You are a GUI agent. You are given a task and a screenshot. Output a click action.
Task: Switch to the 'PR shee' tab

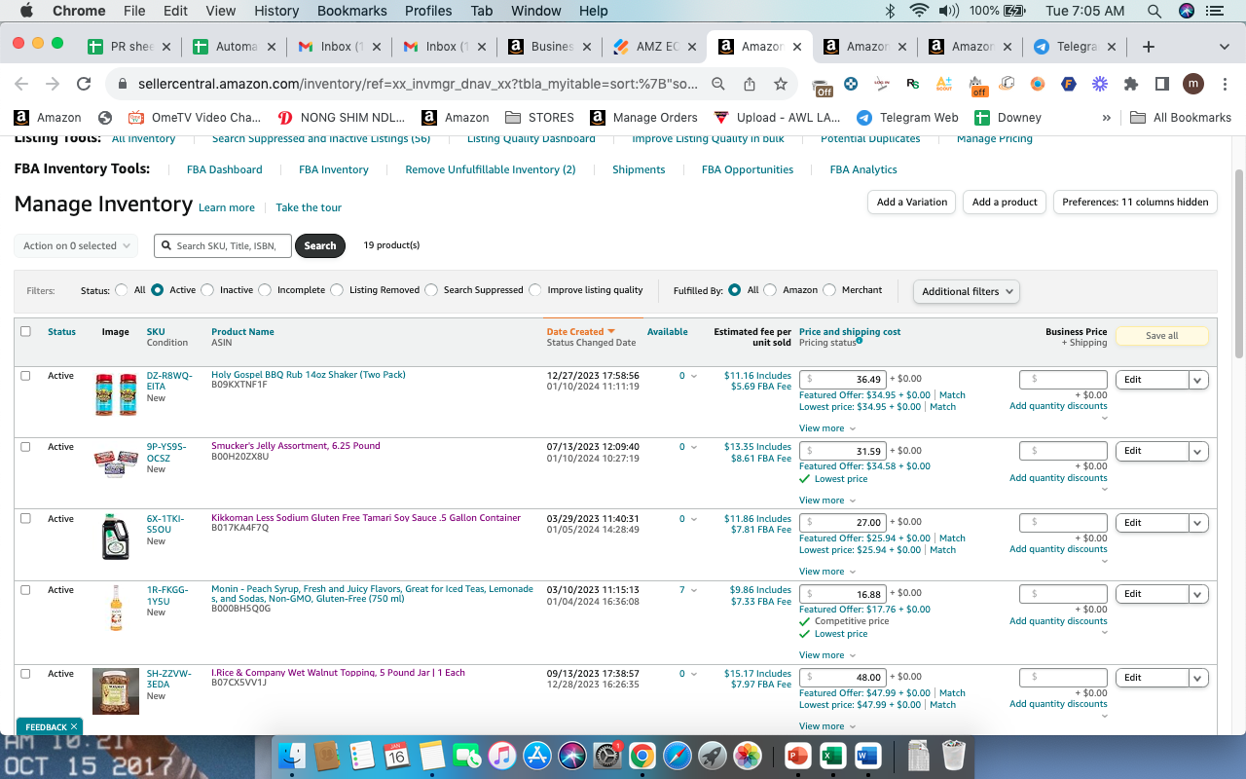pyautogui.click(x=128, y=47)
